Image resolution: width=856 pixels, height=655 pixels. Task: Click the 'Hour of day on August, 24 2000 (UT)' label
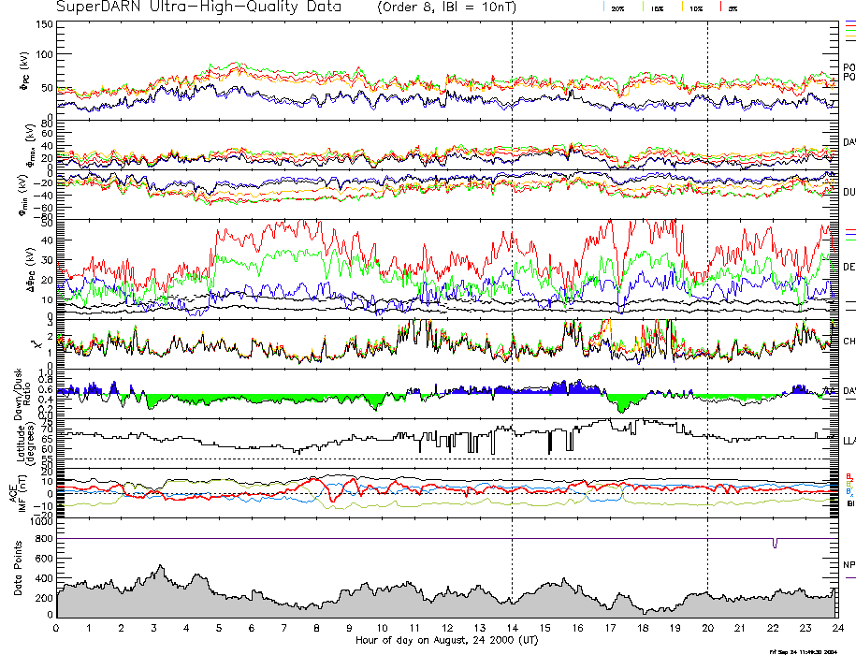coord(447,641)
